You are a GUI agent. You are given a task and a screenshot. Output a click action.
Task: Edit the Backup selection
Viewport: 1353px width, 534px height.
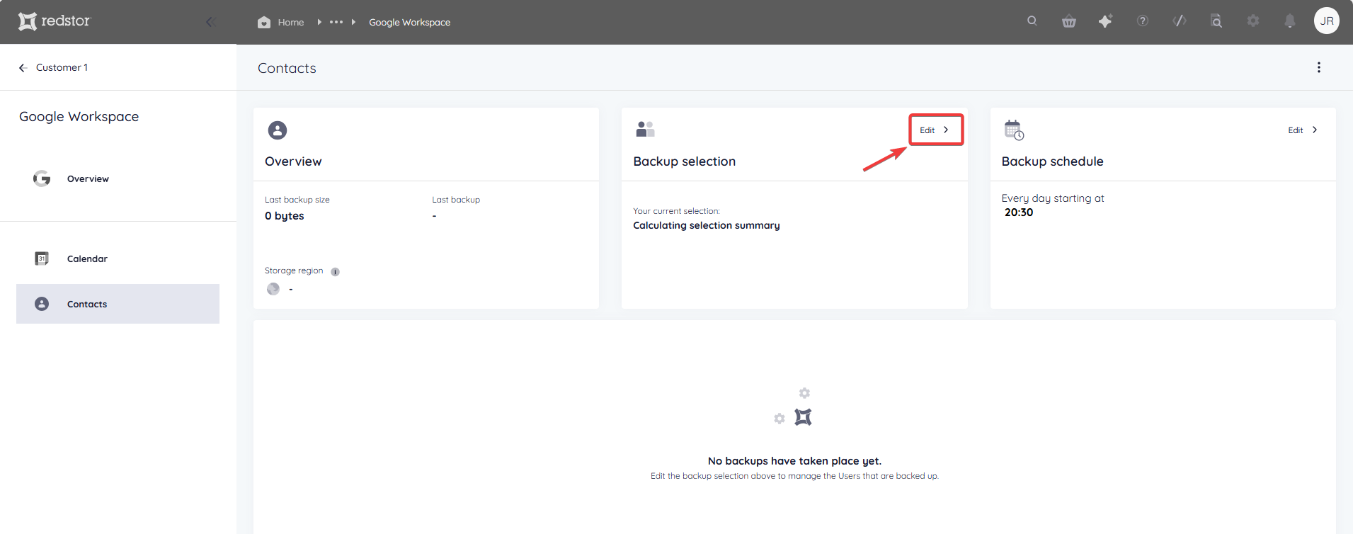point(935,130)
